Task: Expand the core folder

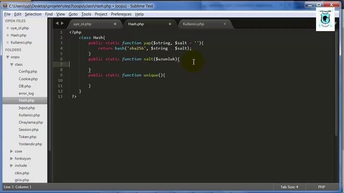Action: 11,151
